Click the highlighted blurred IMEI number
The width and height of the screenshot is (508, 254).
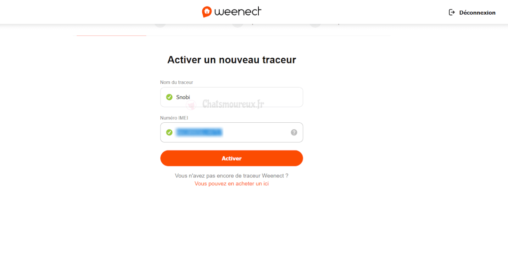tap(199, 132)
